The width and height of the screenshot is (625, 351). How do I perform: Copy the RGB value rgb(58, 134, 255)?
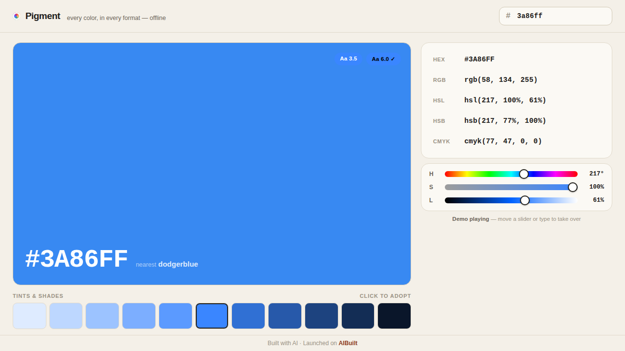(x=501, y=80)
